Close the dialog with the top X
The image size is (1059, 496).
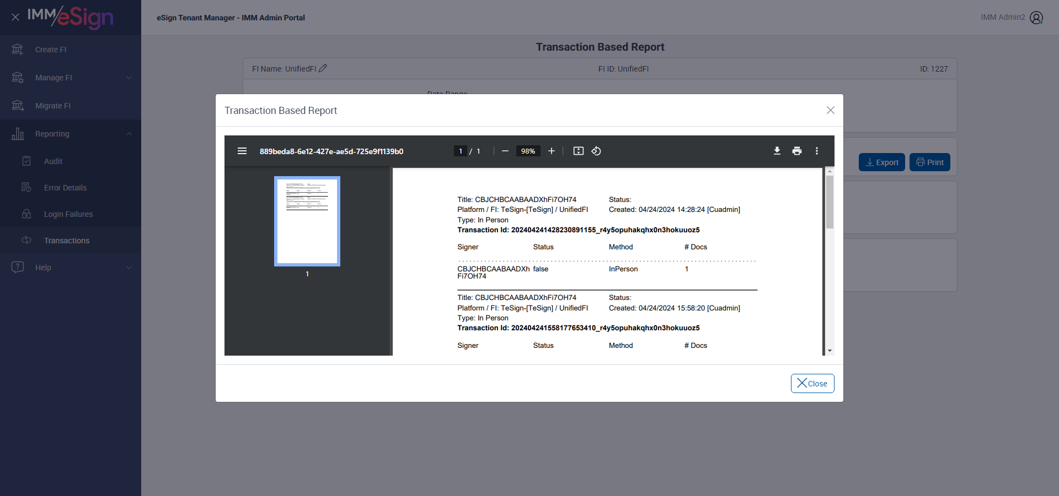click(831, 110)
